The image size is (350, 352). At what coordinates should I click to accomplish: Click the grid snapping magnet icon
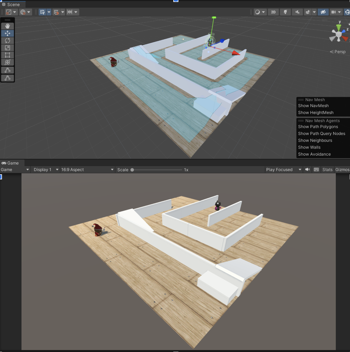click(56, 12)
